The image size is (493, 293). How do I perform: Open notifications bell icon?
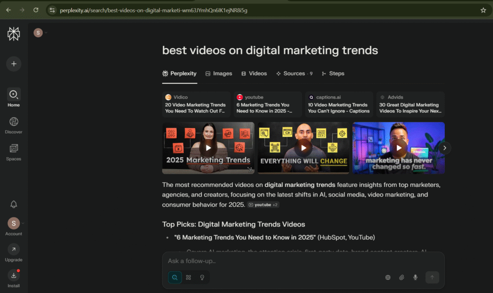pyautogui.click(x=13, y=204)
